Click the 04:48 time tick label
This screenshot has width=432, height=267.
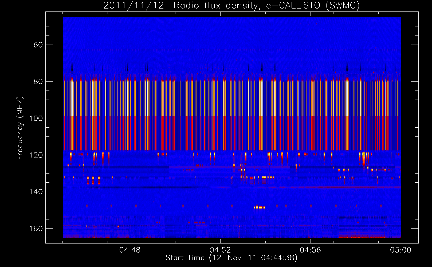click(x=130, y=250)
